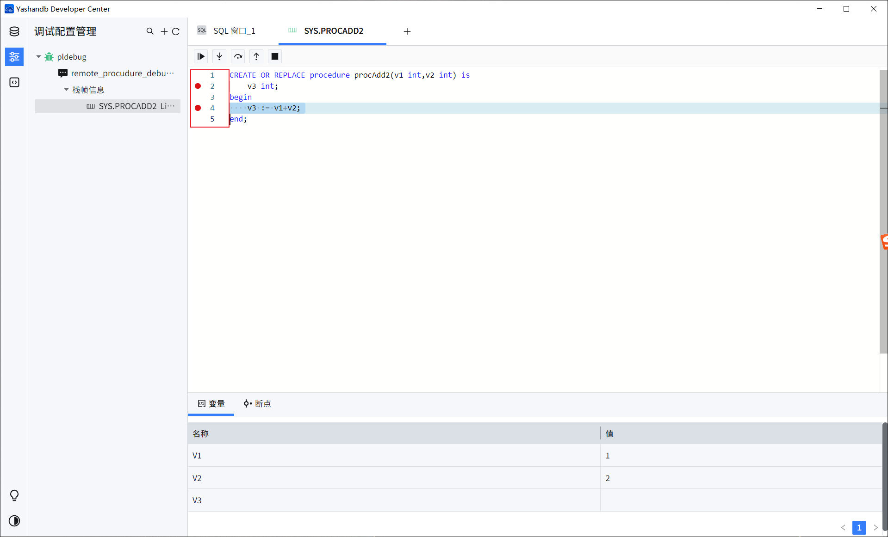This screenshot has height=537, width=888.
Task: Collapse the pldebug tree node
Action: [38, 57]
